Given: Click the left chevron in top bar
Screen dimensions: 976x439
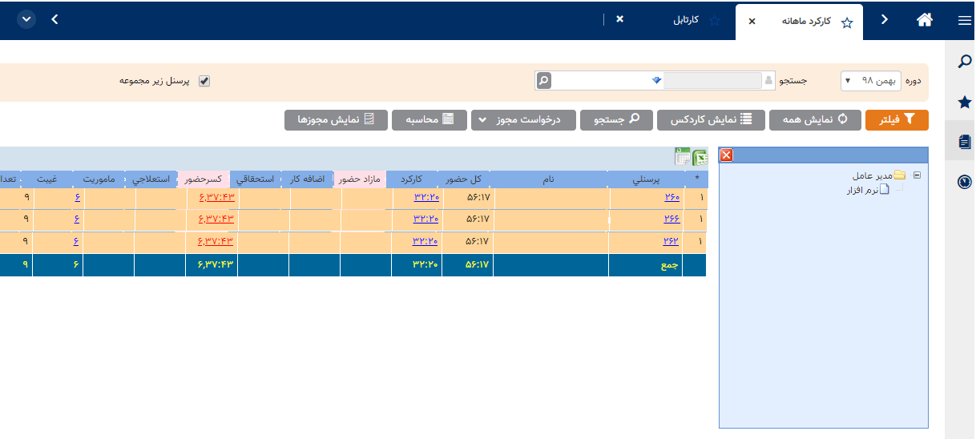Looking at the screenshot, I should click(54, 19).
